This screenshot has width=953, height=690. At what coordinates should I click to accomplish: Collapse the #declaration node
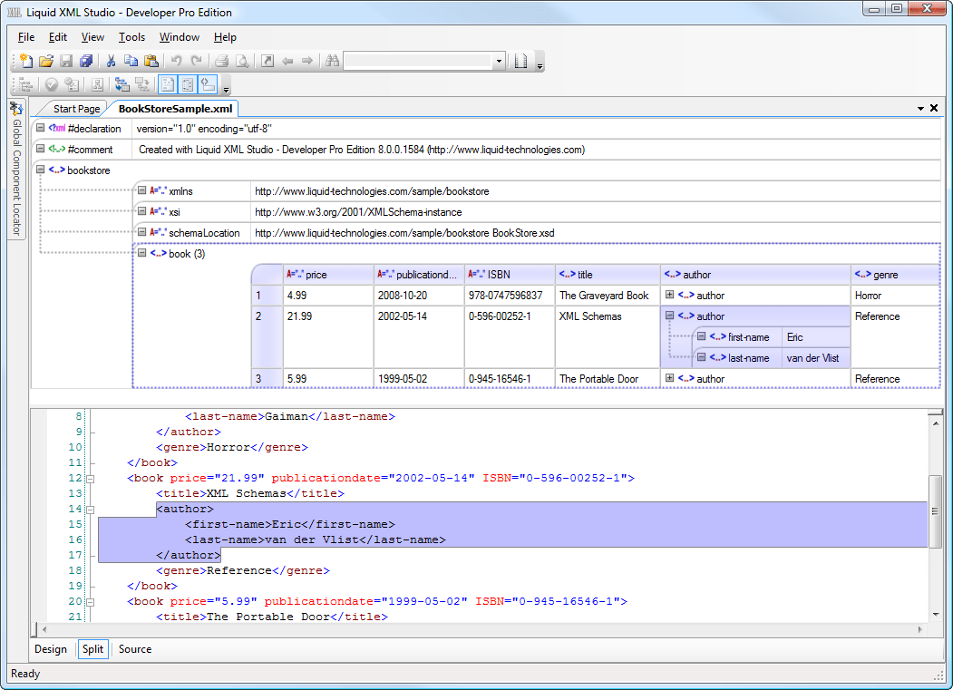click(x=40, y=128)
